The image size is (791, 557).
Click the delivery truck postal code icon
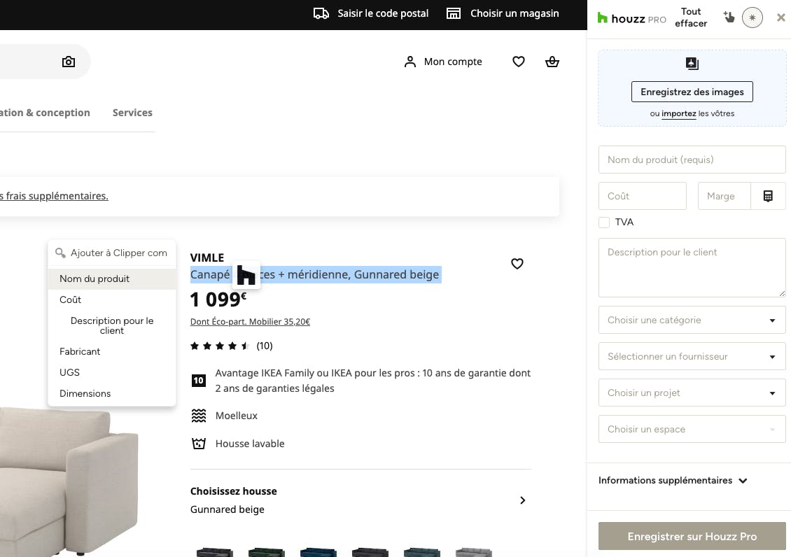321,13
